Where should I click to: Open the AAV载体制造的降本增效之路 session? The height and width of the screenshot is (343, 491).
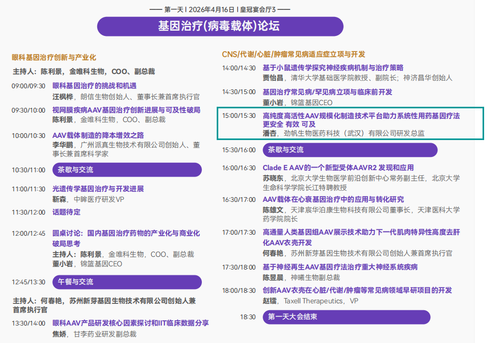point(98,135)
